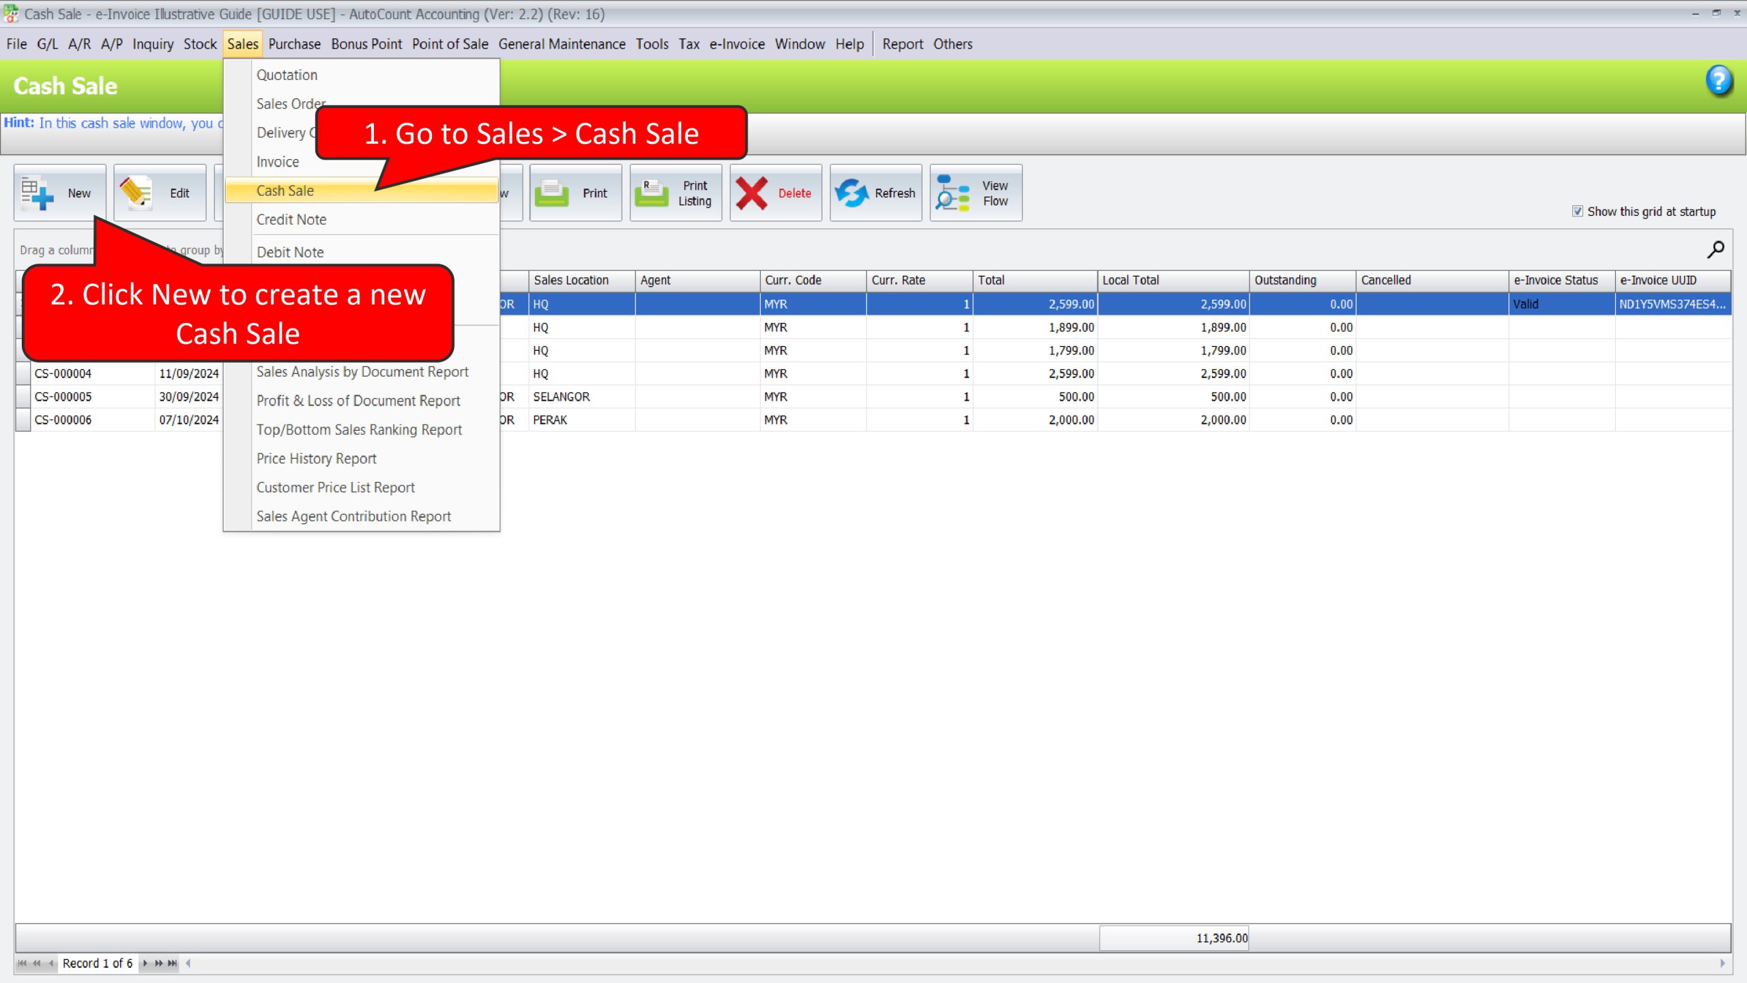
Task: Open the blue help question-mark icon
Action: click(x=1718, y=81)
